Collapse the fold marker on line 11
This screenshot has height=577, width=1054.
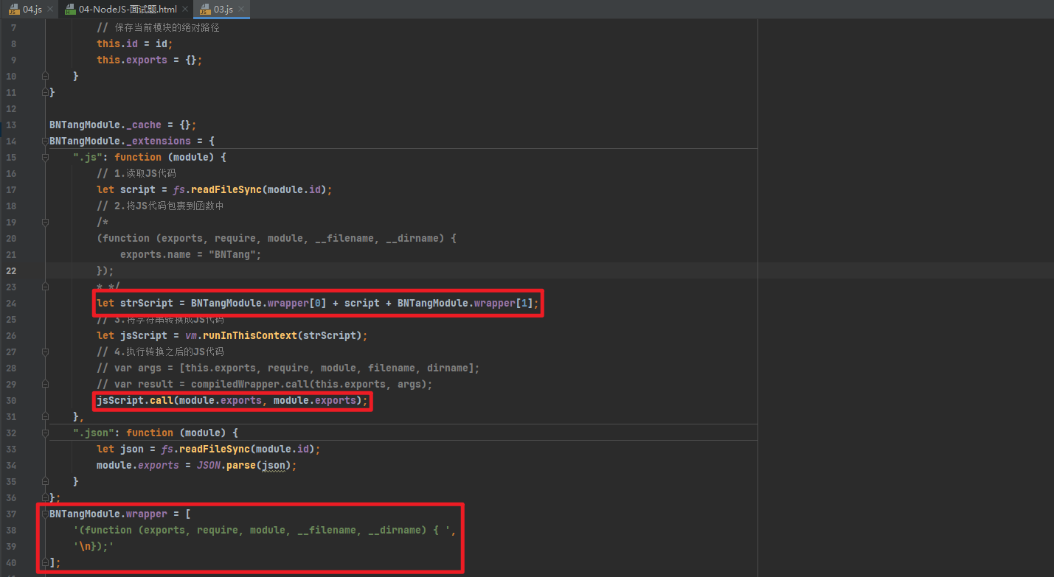click(x=45, y=92)
